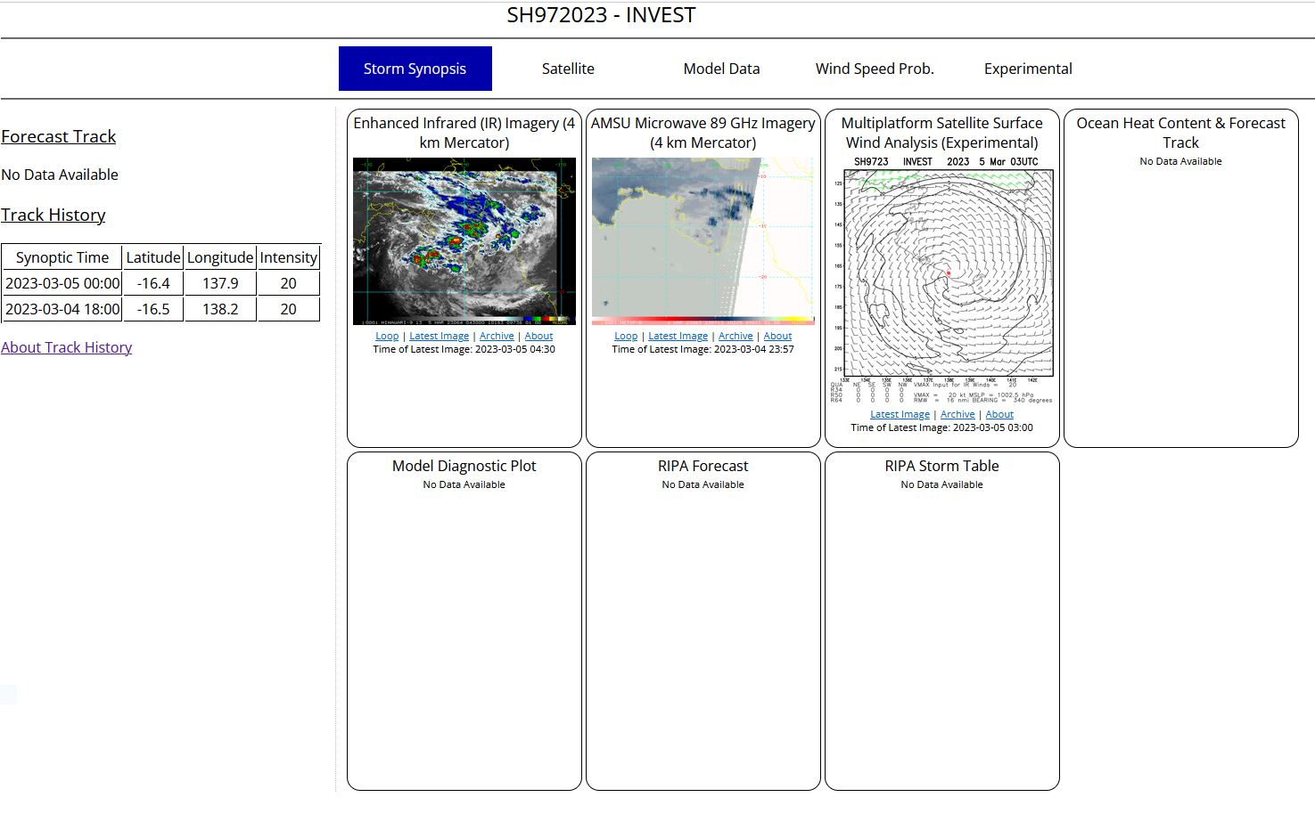Open the Enhanced Infrared imagery thumbnail

[x=464, y=241]
